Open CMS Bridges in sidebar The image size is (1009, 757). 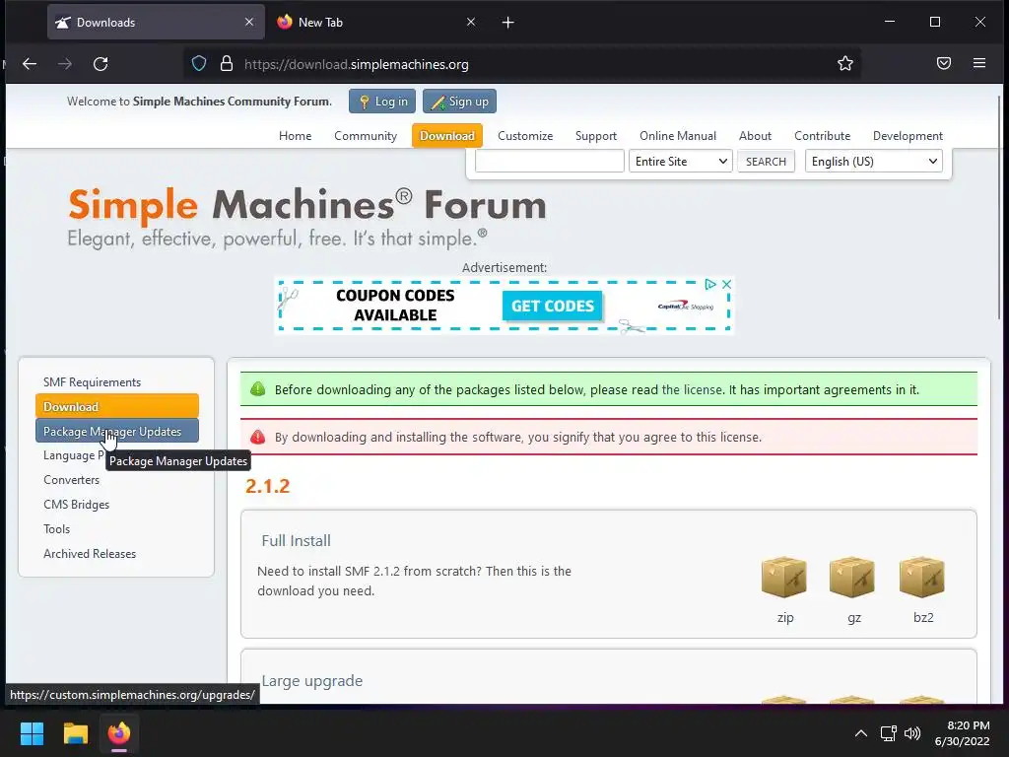(x=76, y=504)
